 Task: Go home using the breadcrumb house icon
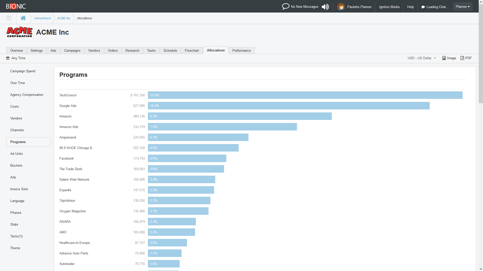pos(23,18)
